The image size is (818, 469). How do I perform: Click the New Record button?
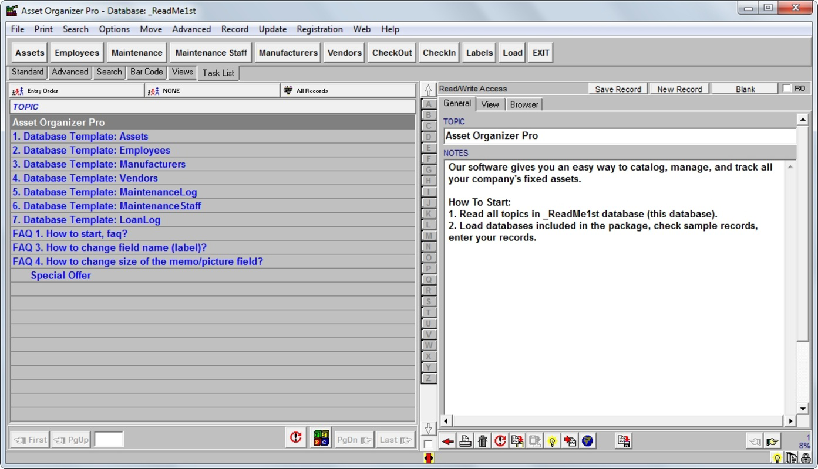click(679, 89)
